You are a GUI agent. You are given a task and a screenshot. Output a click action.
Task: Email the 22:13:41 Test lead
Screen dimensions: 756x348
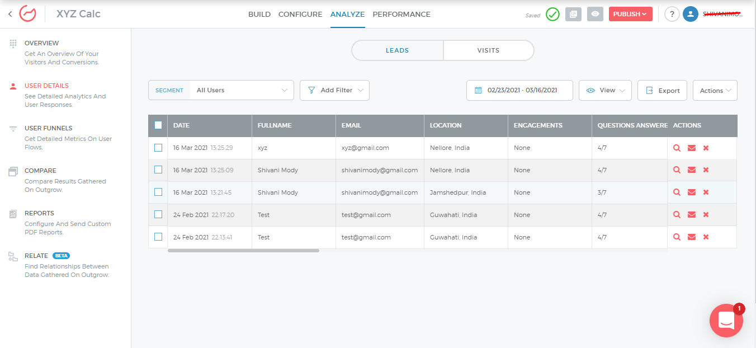point(692,237)
